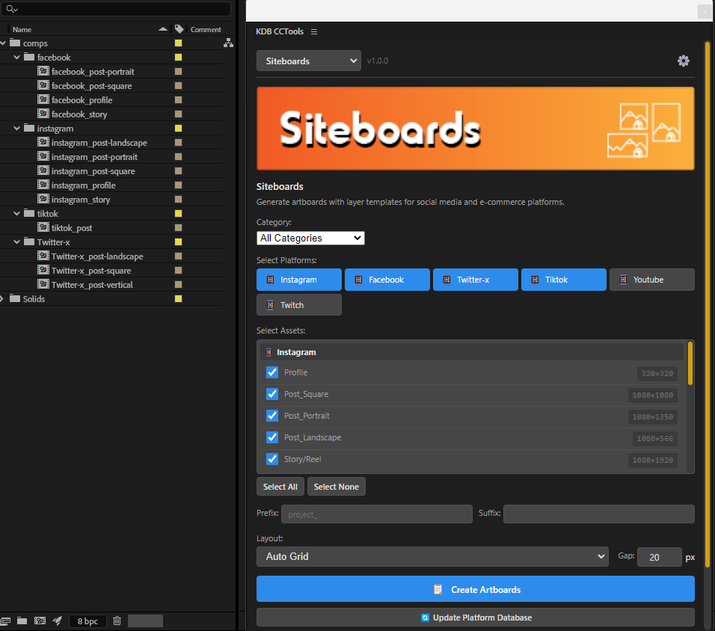
Task: Deselect the Twitter-x platform toggle
Action: [x=476, y=280]
